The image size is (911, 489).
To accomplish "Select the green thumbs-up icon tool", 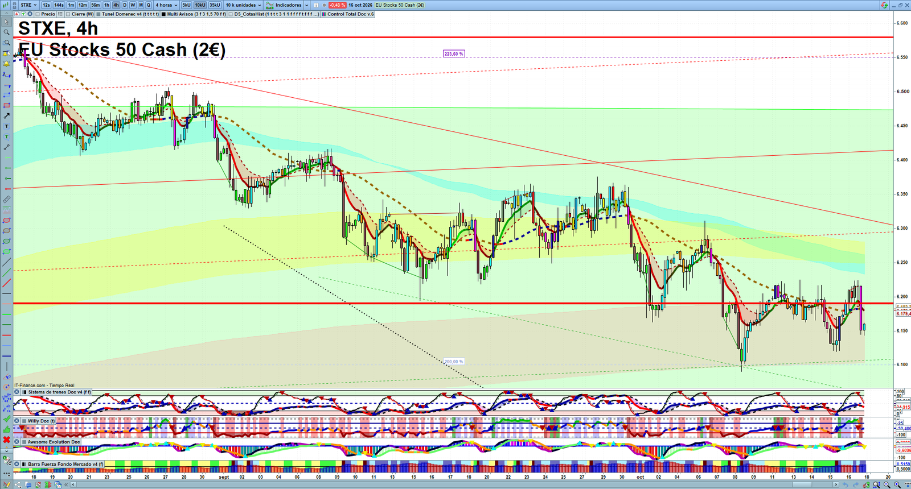I will click(x=6, y=429).
